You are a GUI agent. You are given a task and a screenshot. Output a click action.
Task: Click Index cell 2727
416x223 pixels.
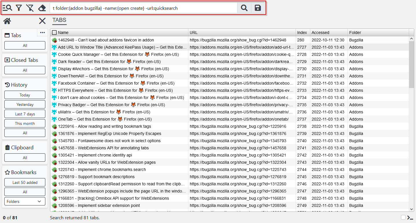tap(303, 47)
